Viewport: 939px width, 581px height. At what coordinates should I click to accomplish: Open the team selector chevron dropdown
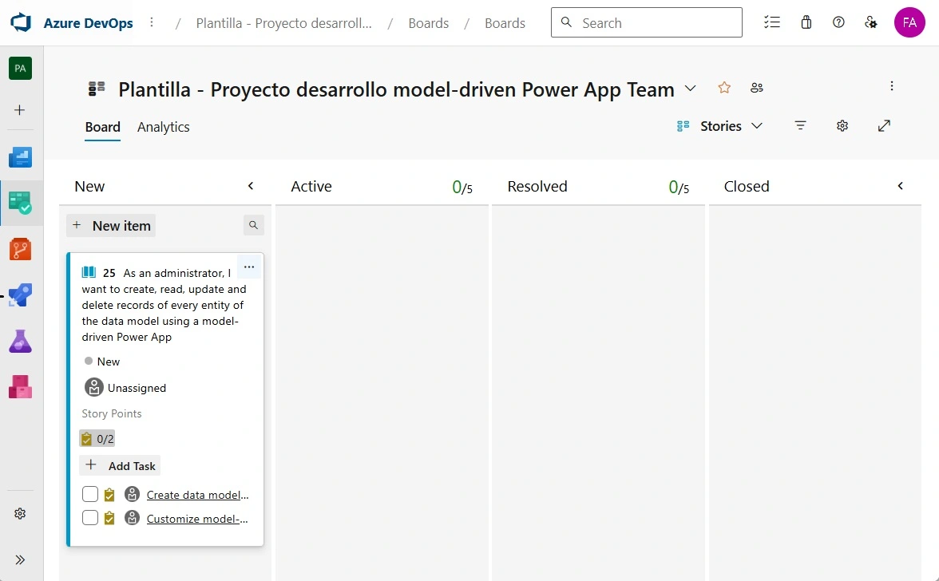(691, 89)
